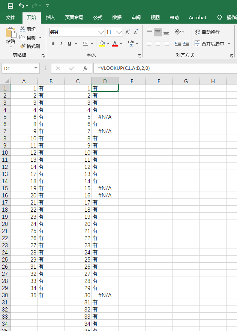Expand the Name Box dropdown arrow
Image resolution: width=237 pixels, height=331 pixels.
tap(36, 68)
